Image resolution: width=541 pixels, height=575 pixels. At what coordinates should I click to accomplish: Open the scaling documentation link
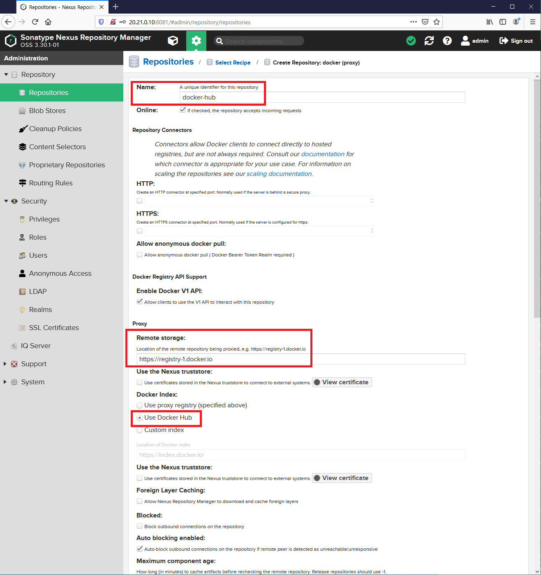point(279,174)
